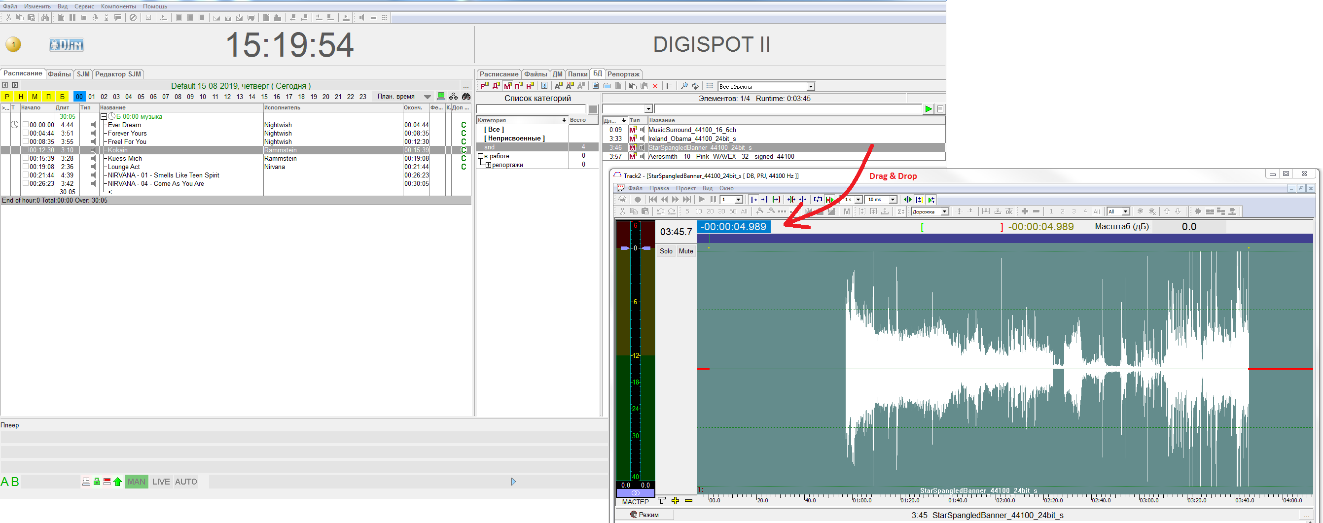The width and height of the screenshot is (1323, 523).
Task: Tick the checkbox for Kuess Mich row
Action: coord(26,158)
